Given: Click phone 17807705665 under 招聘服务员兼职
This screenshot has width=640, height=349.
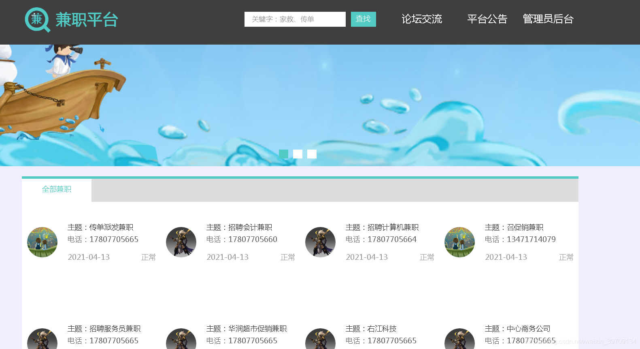Looking at the screenshot, I should point(114,341).
